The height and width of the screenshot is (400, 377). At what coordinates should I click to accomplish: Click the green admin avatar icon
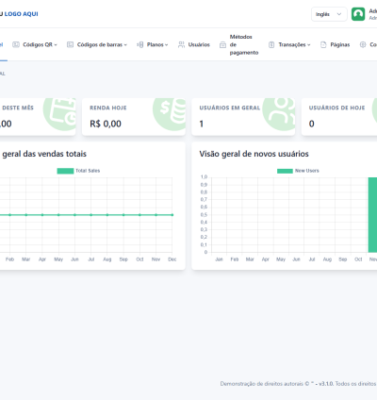358,14
